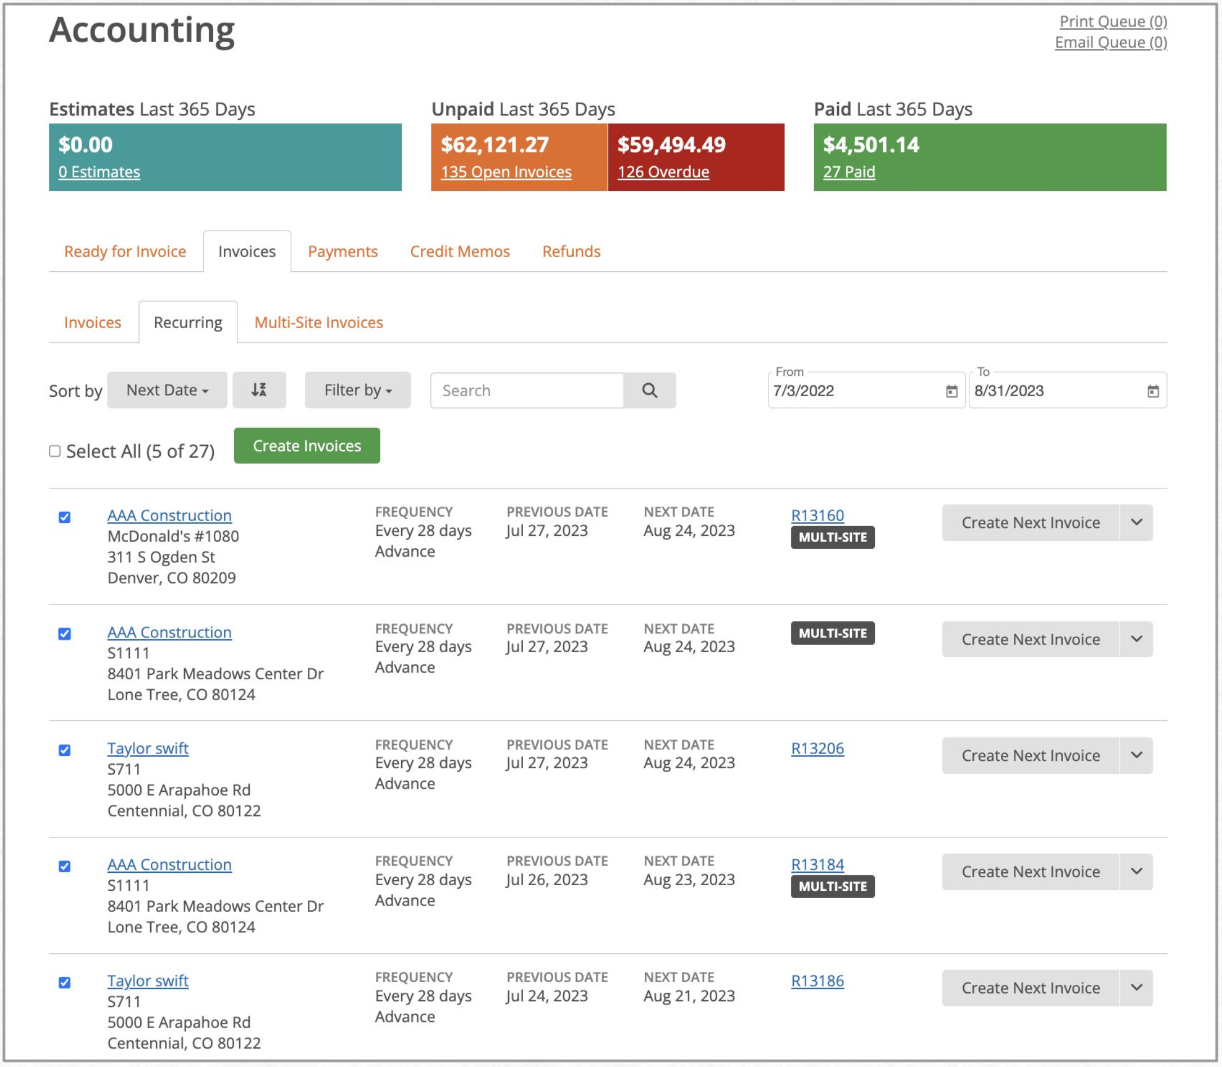Click the search magnifying glass icon
Image resolution: width=1222 pixels, height=1067 pixels.
click(649, 391)
